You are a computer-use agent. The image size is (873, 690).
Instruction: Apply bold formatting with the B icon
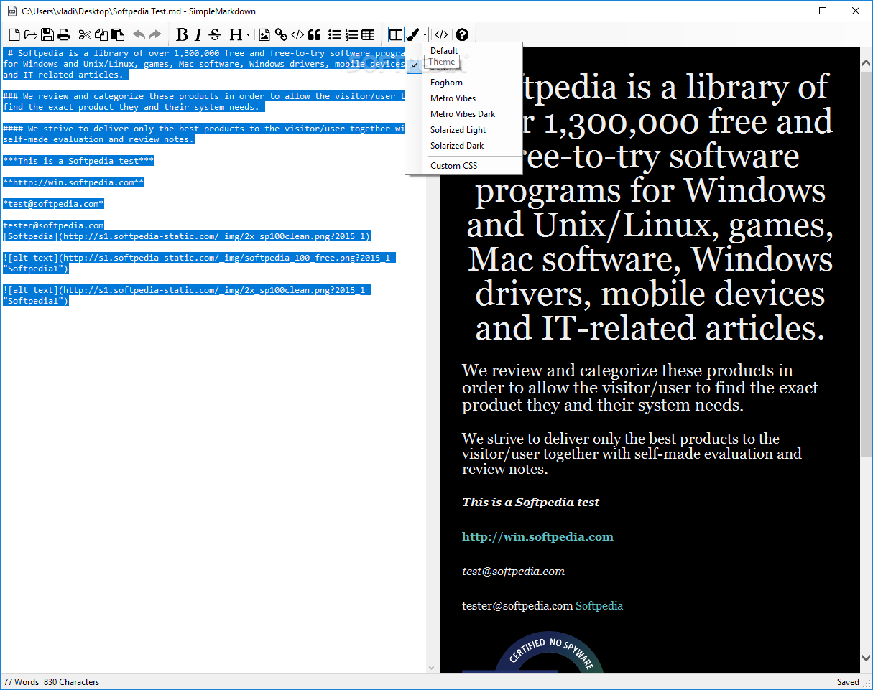click(x=182, y=34)
